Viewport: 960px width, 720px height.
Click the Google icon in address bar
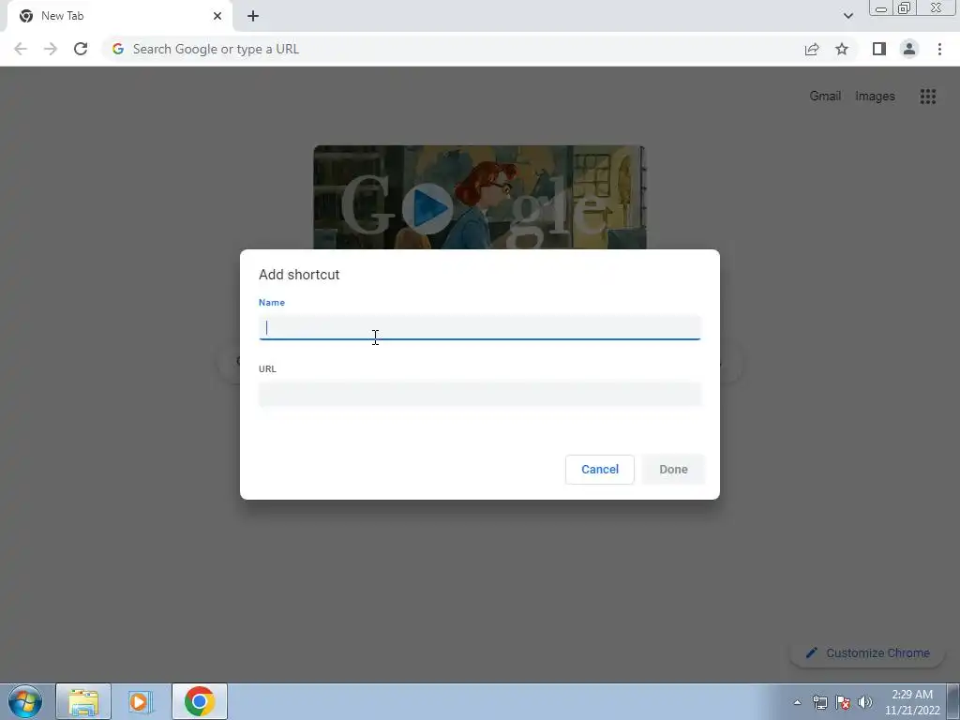coord(118,49)
